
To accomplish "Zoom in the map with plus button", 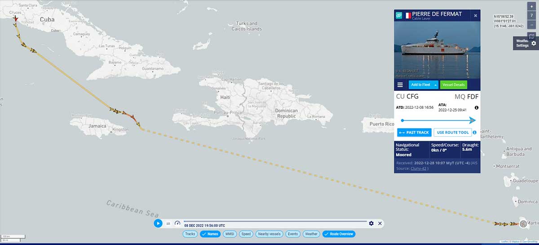I will tap(531, 6).
